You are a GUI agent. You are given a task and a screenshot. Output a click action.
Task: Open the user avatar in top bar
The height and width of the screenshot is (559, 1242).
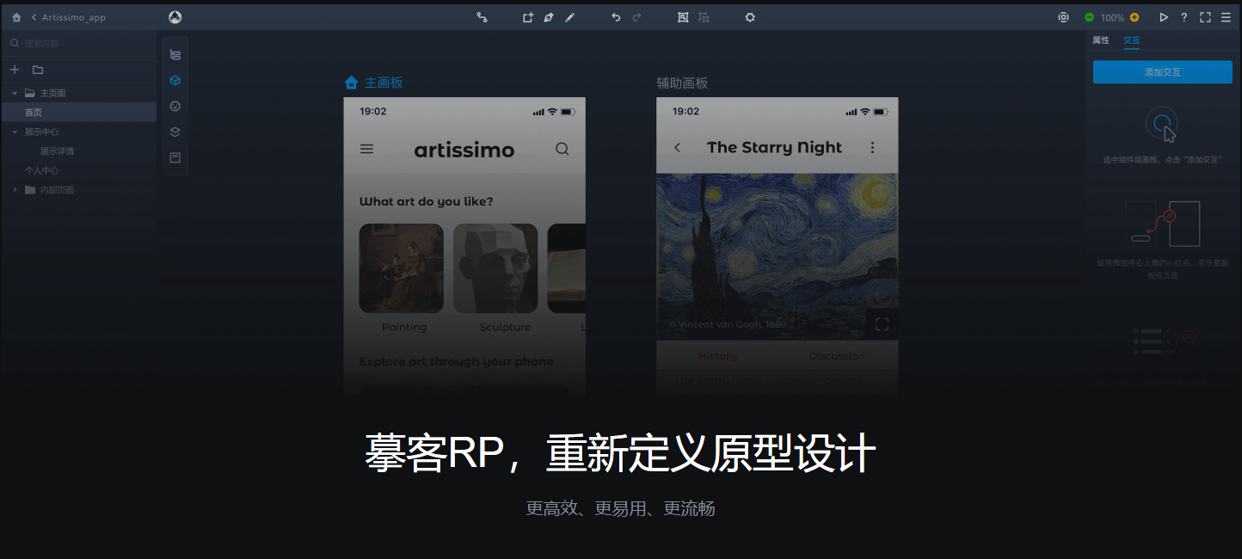175,17
